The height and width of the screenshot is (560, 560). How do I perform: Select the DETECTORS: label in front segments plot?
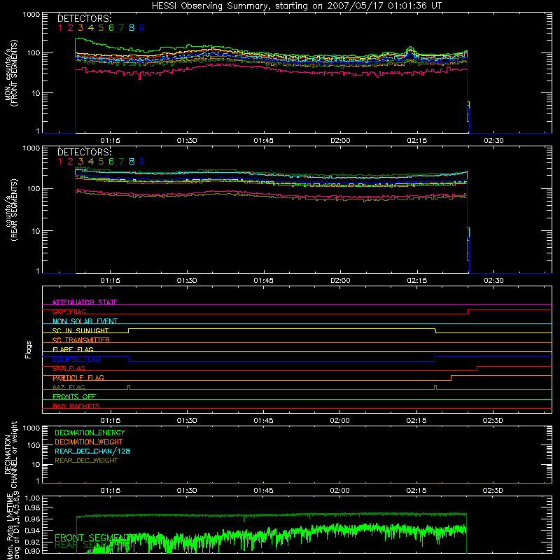[85, 19]
